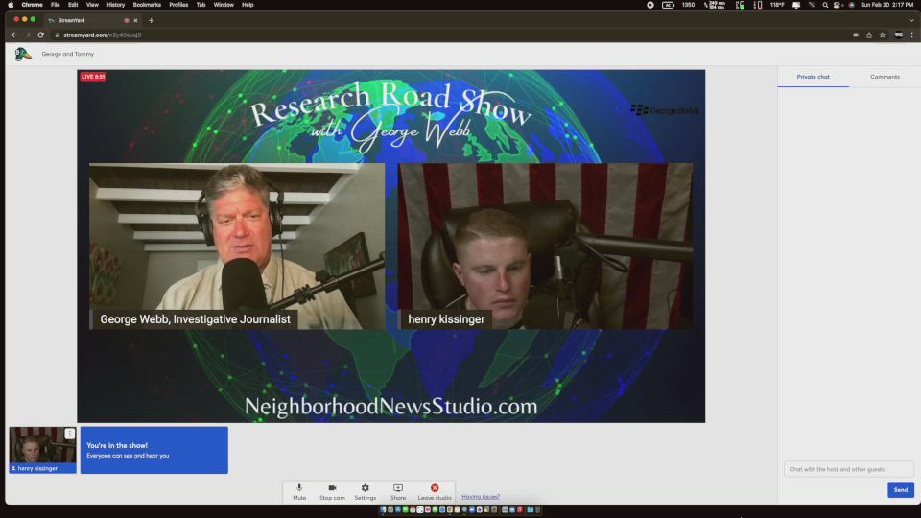Open a new browser tab

(151, 20)
